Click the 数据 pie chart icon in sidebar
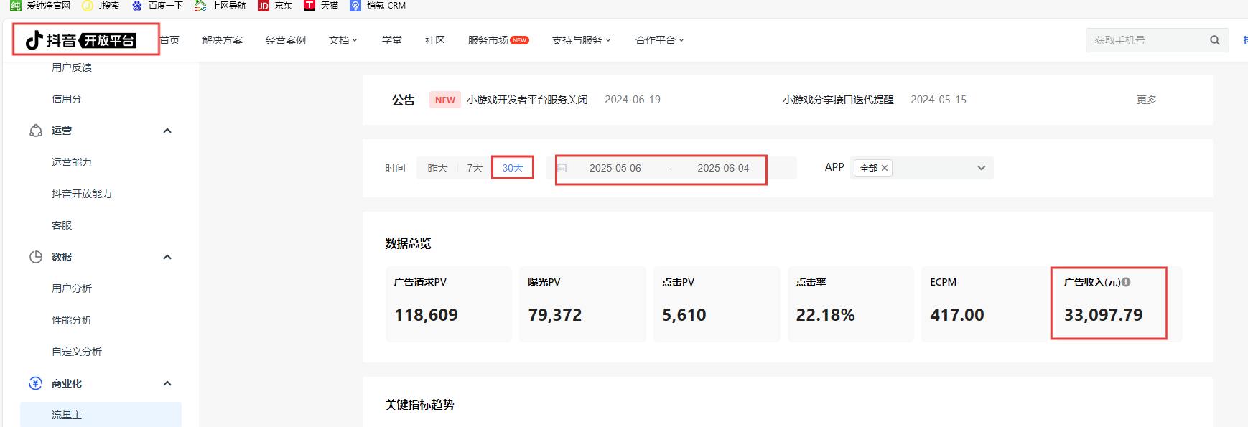1248x427 pixels. [36, 257]
